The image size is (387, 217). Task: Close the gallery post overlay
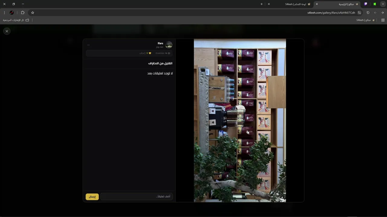pos(7,31)
